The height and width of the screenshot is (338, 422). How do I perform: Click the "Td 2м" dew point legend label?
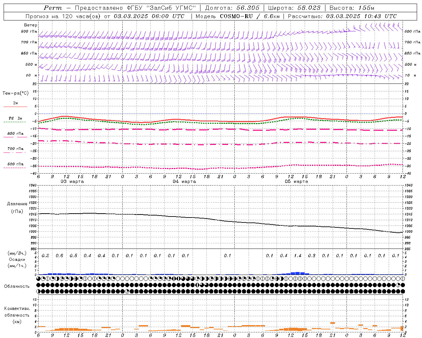click(15, 118)
